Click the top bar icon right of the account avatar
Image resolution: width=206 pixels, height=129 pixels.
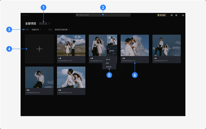pos(183,15)
